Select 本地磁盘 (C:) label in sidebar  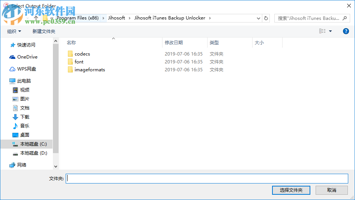(33, 144)
